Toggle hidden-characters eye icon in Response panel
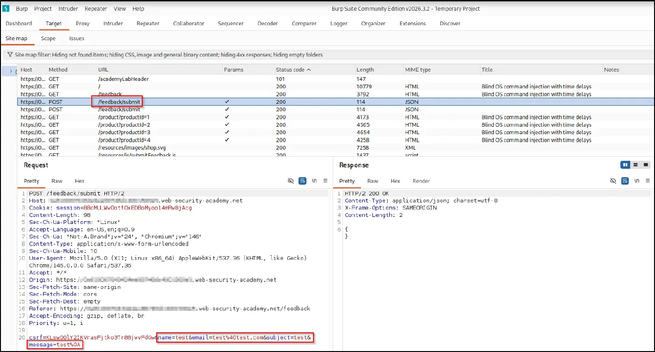This screenshot has height=352, width=655. pos(613,181)
